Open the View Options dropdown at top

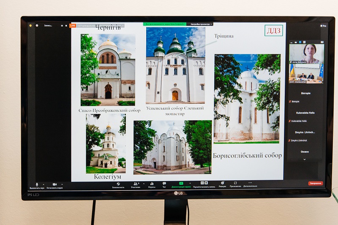tap(199, 24)
